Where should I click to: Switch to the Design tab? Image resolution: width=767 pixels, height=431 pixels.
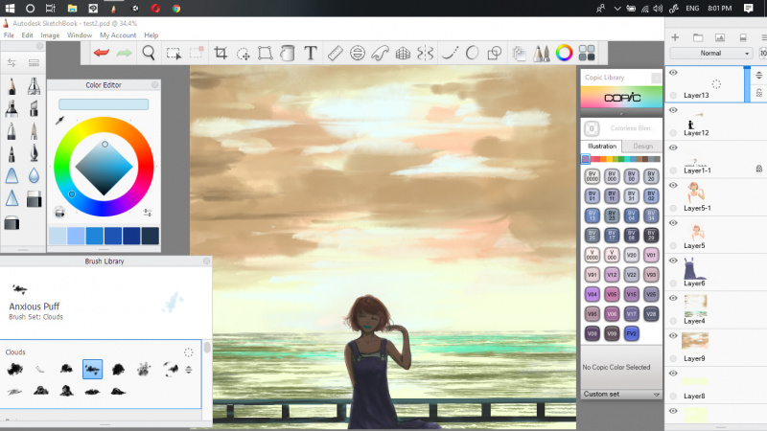[x=642, y=147]
